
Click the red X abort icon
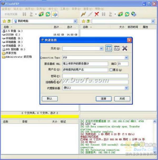pyautogui.click(x=97, y=14)
